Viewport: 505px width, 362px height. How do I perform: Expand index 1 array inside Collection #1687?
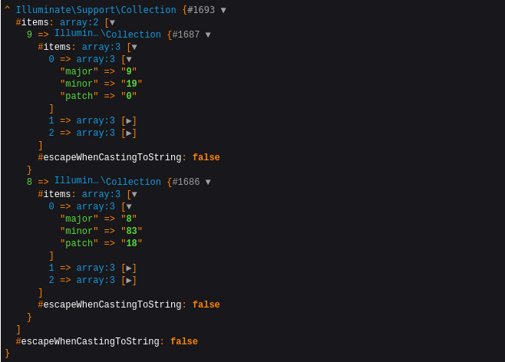click(130, 121)
